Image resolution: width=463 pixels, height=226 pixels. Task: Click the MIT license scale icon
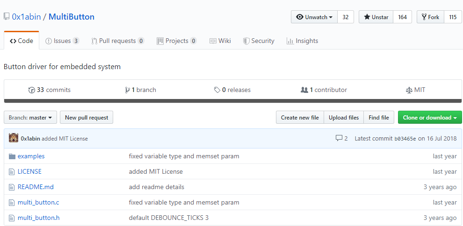409,90
